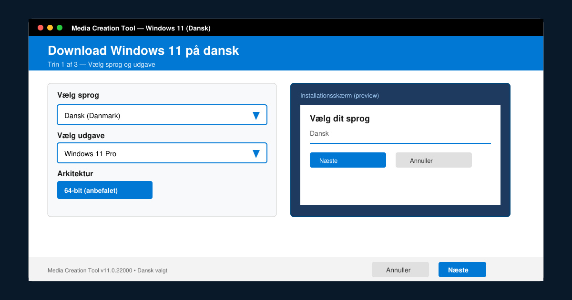
Task: Click the "Vælg dit sprog" preview heading
Action: [x=340, y=119]
